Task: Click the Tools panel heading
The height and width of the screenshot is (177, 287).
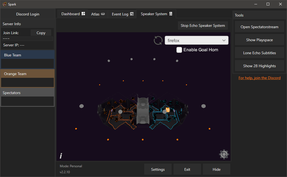Action: point(239,15)
